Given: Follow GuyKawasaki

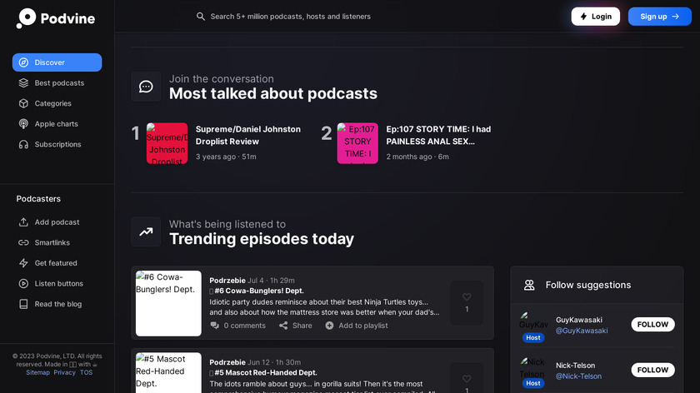Looking at the screenshot, I should coord(652,325).
